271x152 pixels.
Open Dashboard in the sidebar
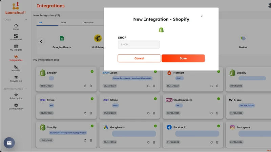(x=16, y=37)
